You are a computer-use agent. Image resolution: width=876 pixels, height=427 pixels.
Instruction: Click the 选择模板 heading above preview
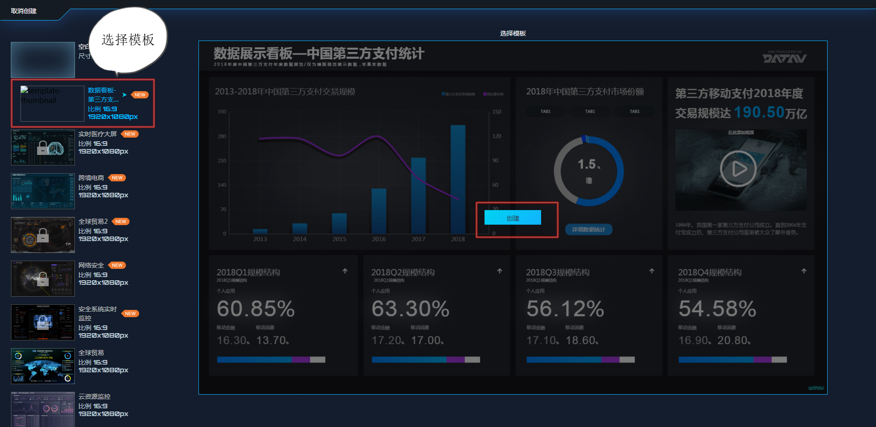point(513,33)
